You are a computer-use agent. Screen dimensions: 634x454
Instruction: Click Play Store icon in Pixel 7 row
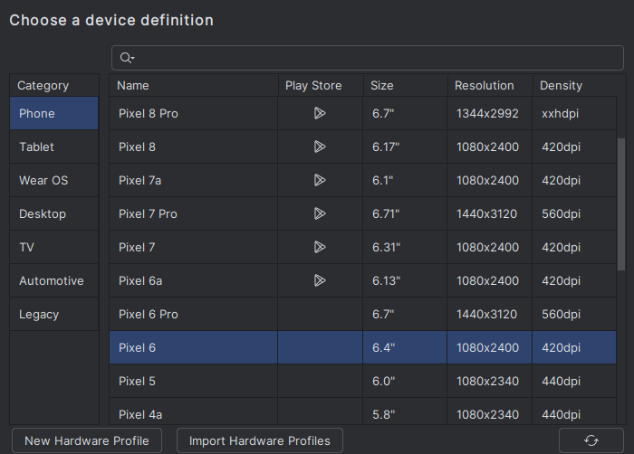tap(319, 247)
